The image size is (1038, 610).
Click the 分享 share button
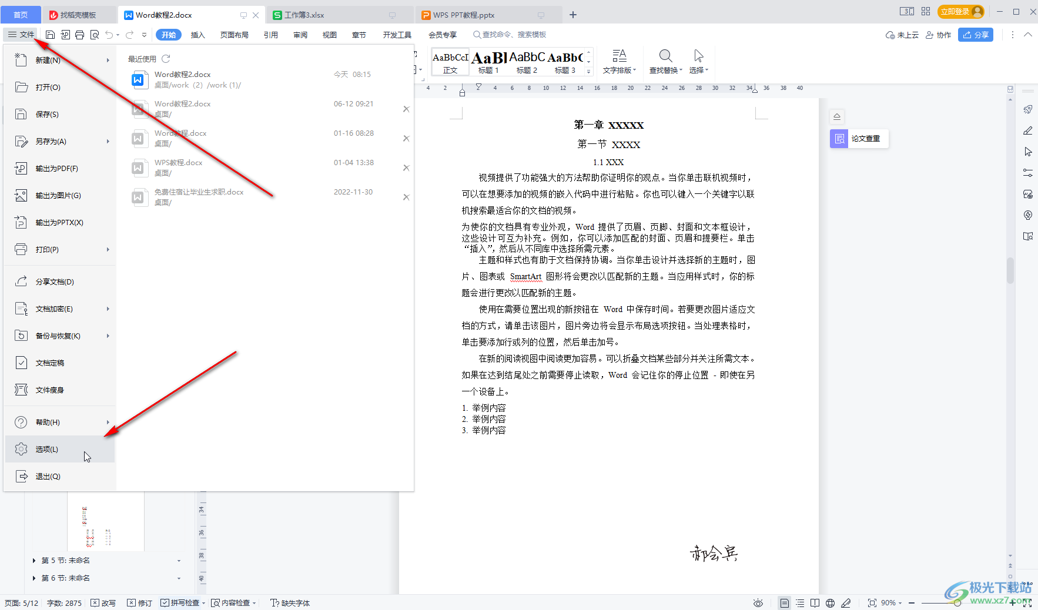pyautogui.click(x=975, y=35)
